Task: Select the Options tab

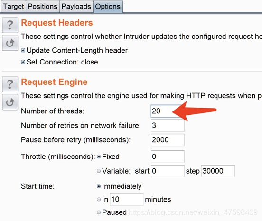Action: coord(108,7)
